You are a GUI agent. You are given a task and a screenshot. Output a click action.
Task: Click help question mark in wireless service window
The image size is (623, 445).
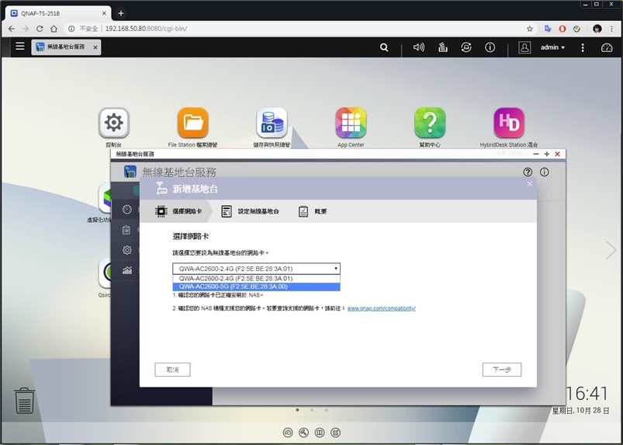tap(528, 172)
